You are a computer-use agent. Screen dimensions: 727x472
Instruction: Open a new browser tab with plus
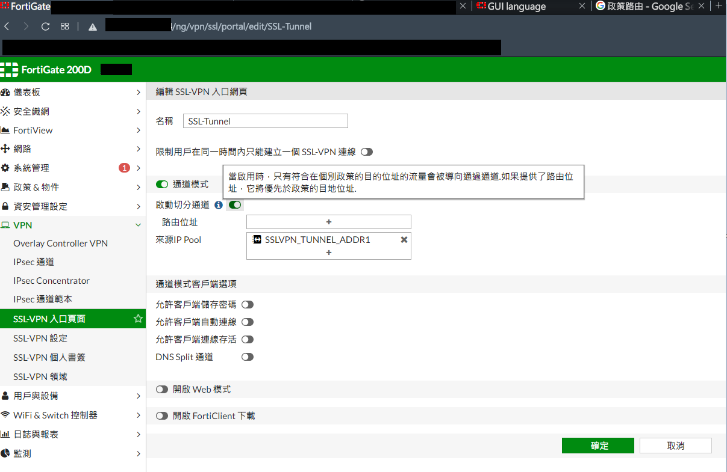[x=719, y=6]
